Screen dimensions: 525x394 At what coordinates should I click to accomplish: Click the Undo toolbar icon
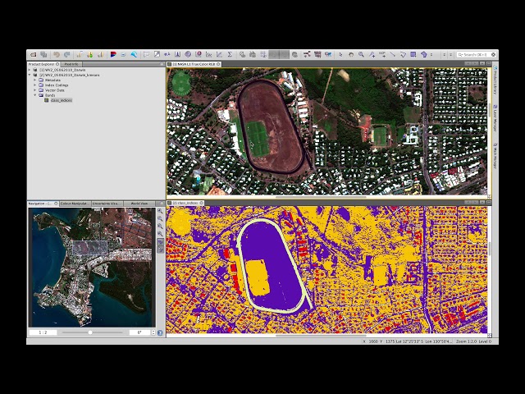[x=57, y=55]
